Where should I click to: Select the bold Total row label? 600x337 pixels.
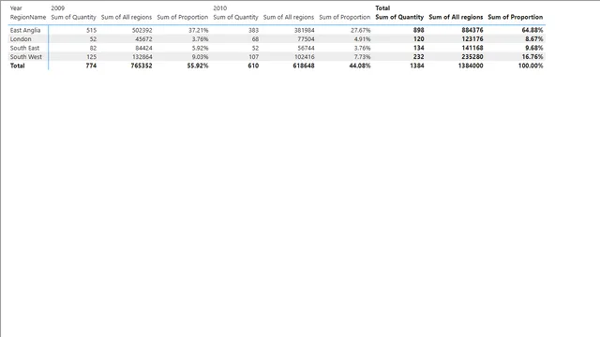[17, 66]
